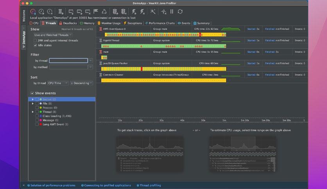Click the capture snapshot icon in the toolbar
This screenshot has width=327, height=189.
tap(61, 12)
